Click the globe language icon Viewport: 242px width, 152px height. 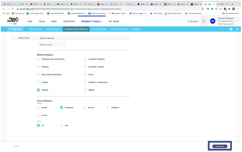[x=204, y=21]
